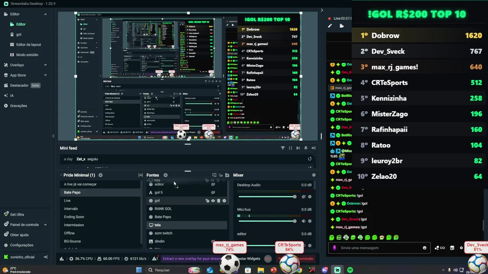
Task: Adjust the Mic/Aux volume slider
Action: [x=267, y=221]
